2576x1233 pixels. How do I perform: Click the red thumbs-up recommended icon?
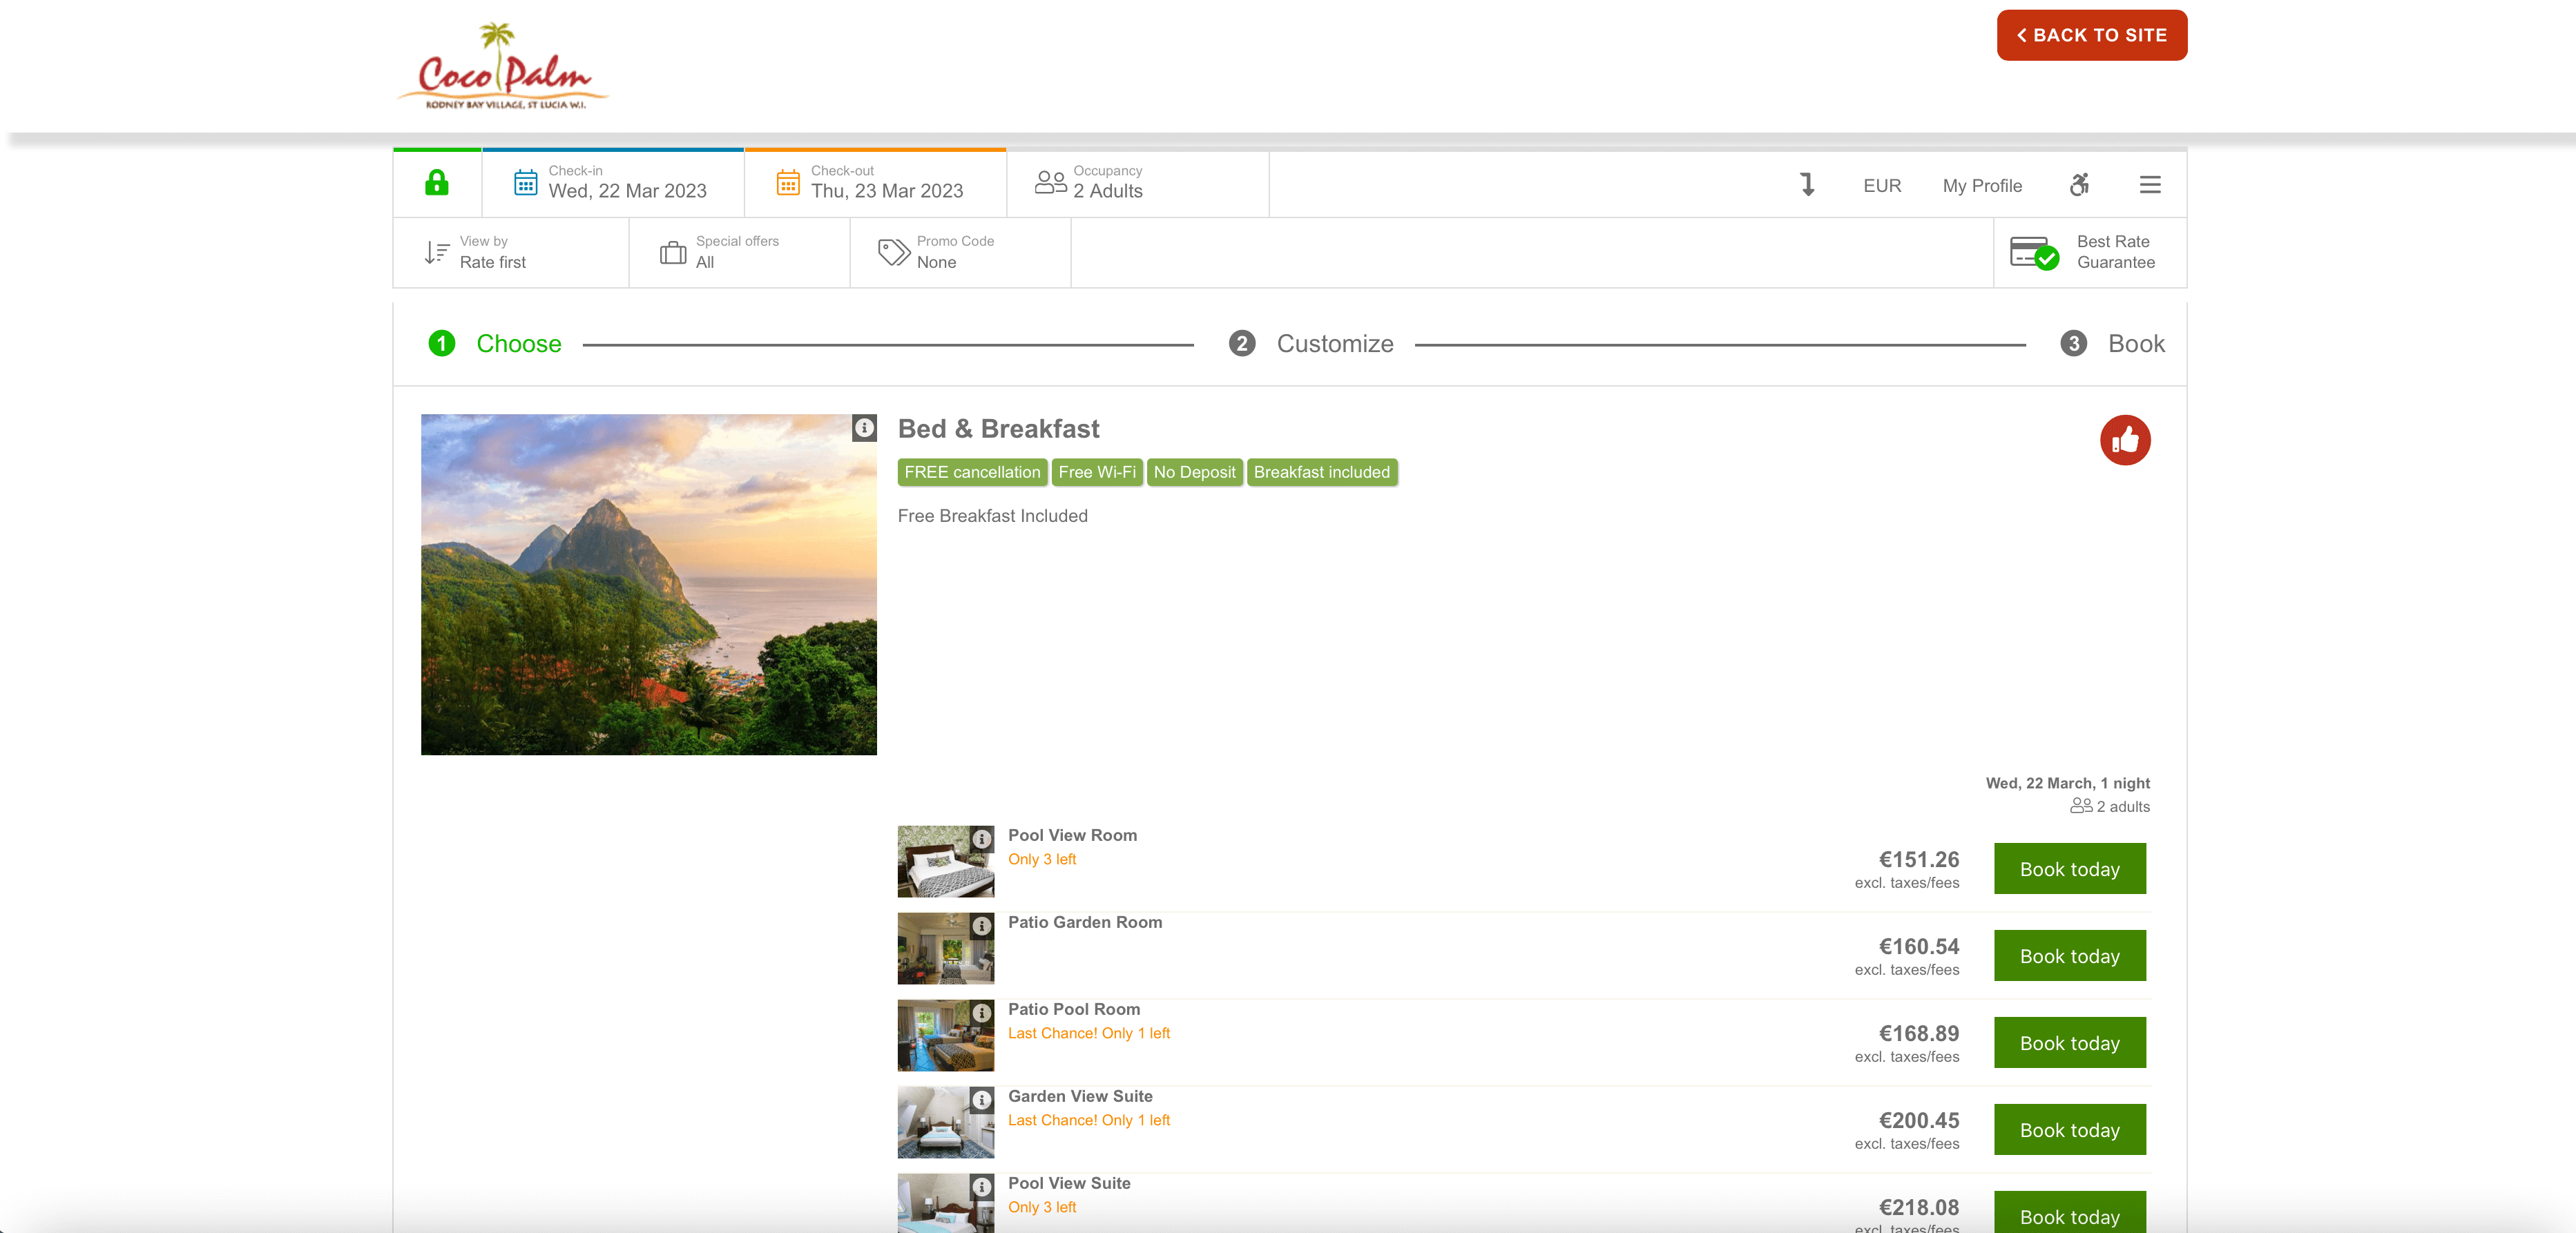(x=2124, y=440)
